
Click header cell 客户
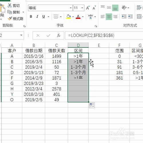tap(12, 51)
